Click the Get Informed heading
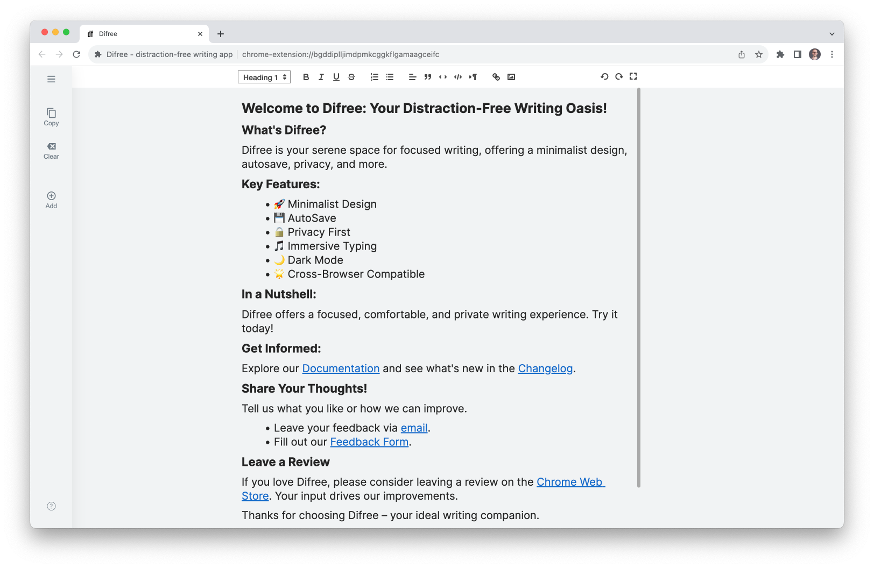This screenshot has width=874, height=568. [281, 349]
